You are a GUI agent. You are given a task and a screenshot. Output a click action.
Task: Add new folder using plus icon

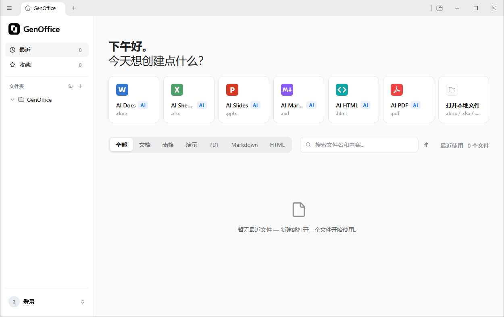(x=80, y=86)
